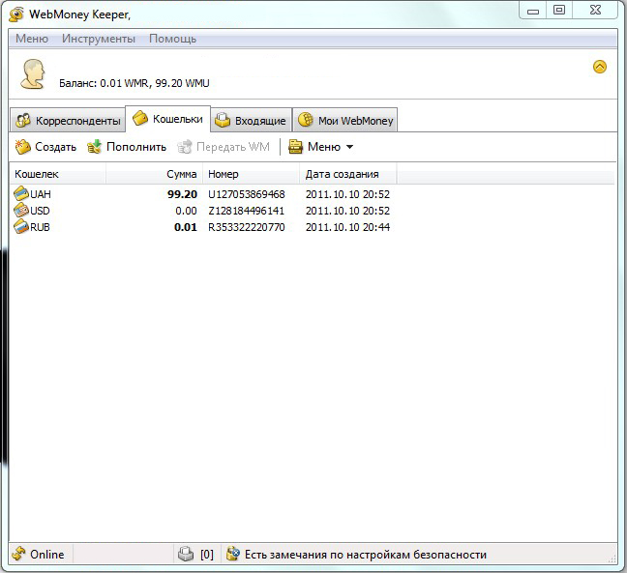Open the Мои WebMoney tab
The image size is (627, 573).
tap(345, 120)
